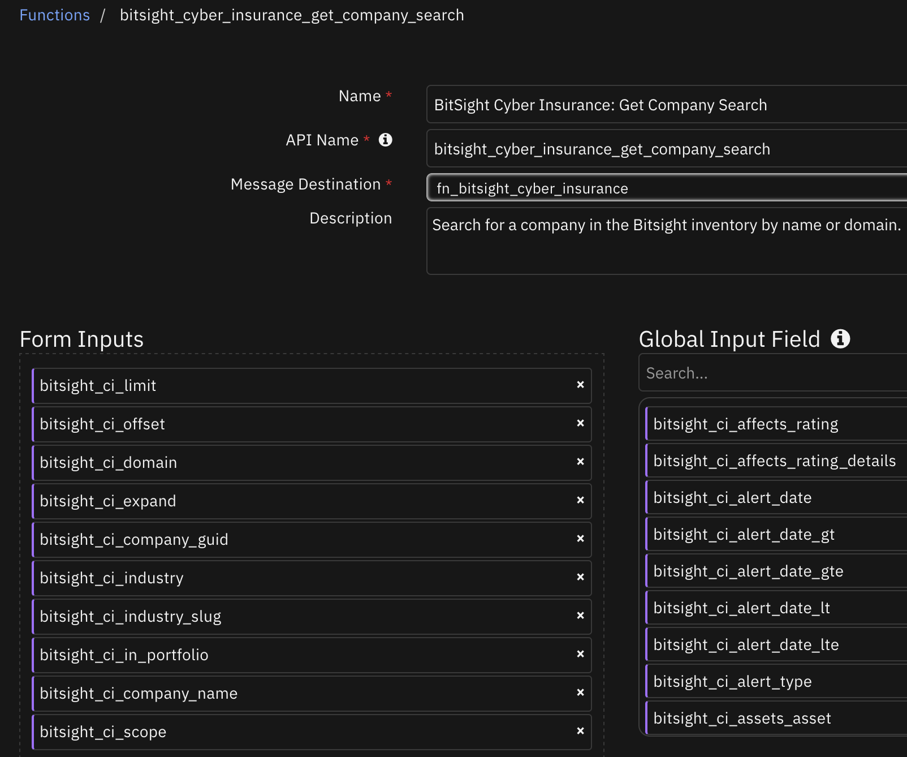
Task: Remove bitsight_ci_expand from Form Inputs
Action: [x=580, y=500]
